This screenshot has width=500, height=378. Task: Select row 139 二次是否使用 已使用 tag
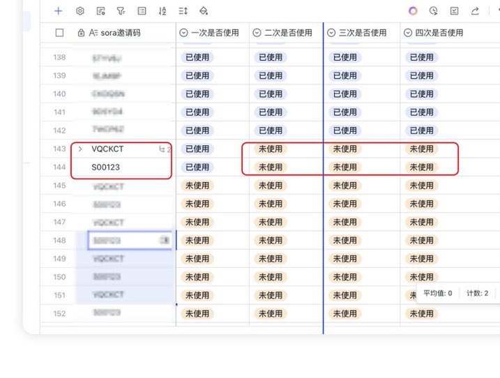coord(271,75)
